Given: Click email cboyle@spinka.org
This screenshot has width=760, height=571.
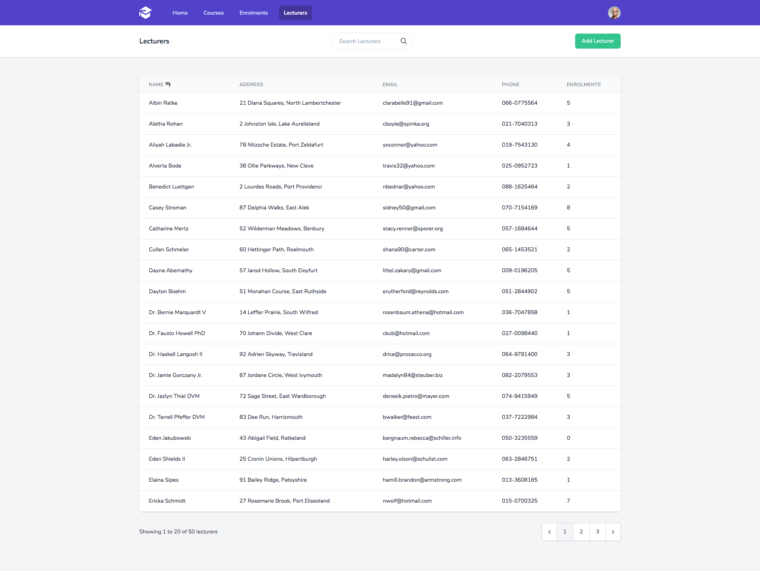Looking at the screenshot, I should (406, 124).
